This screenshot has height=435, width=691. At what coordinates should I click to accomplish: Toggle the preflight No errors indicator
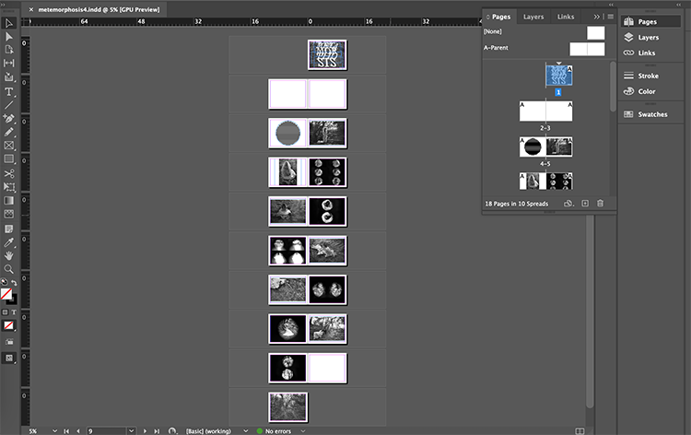279,430
